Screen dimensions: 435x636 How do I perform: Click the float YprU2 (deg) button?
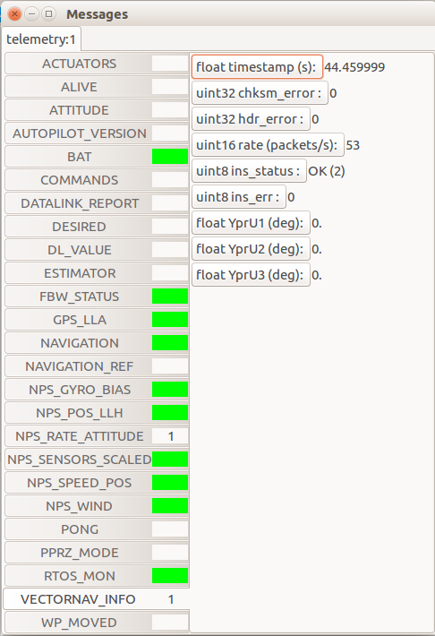coord(251,249)
